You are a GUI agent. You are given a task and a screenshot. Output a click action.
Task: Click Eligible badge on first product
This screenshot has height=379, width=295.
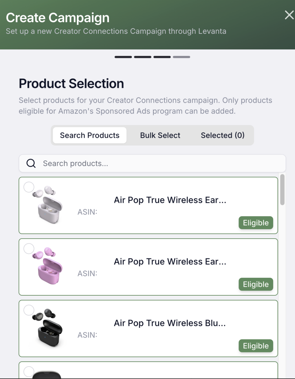click(x=256, y=223)
